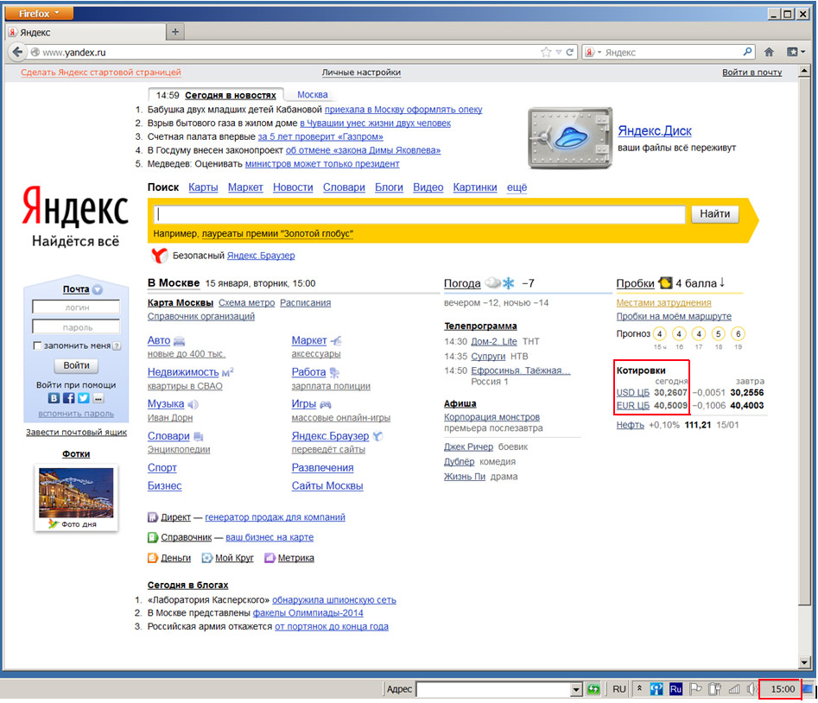Click the page scrollbar down arrow

click(804, 663)
